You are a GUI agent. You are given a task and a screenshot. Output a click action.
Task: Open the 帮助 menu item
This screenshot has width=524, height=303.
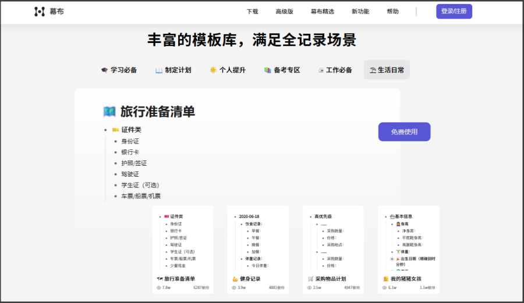(x=393, y=12)
